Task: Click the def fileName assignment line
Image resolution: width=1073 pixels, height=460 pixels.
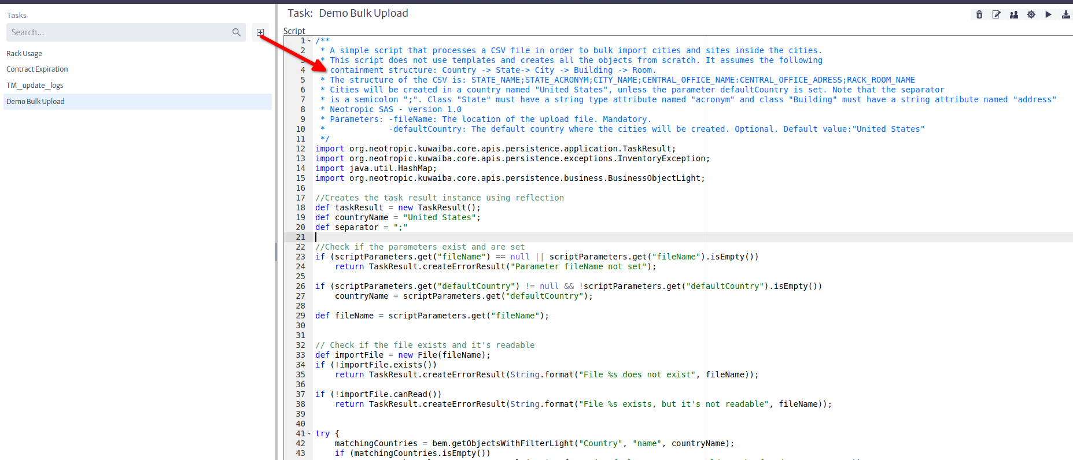Action: [x=432, y=316]
